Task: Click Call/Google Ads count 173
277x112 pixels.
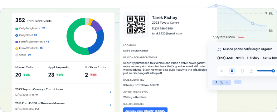Action: pos(43,28)
